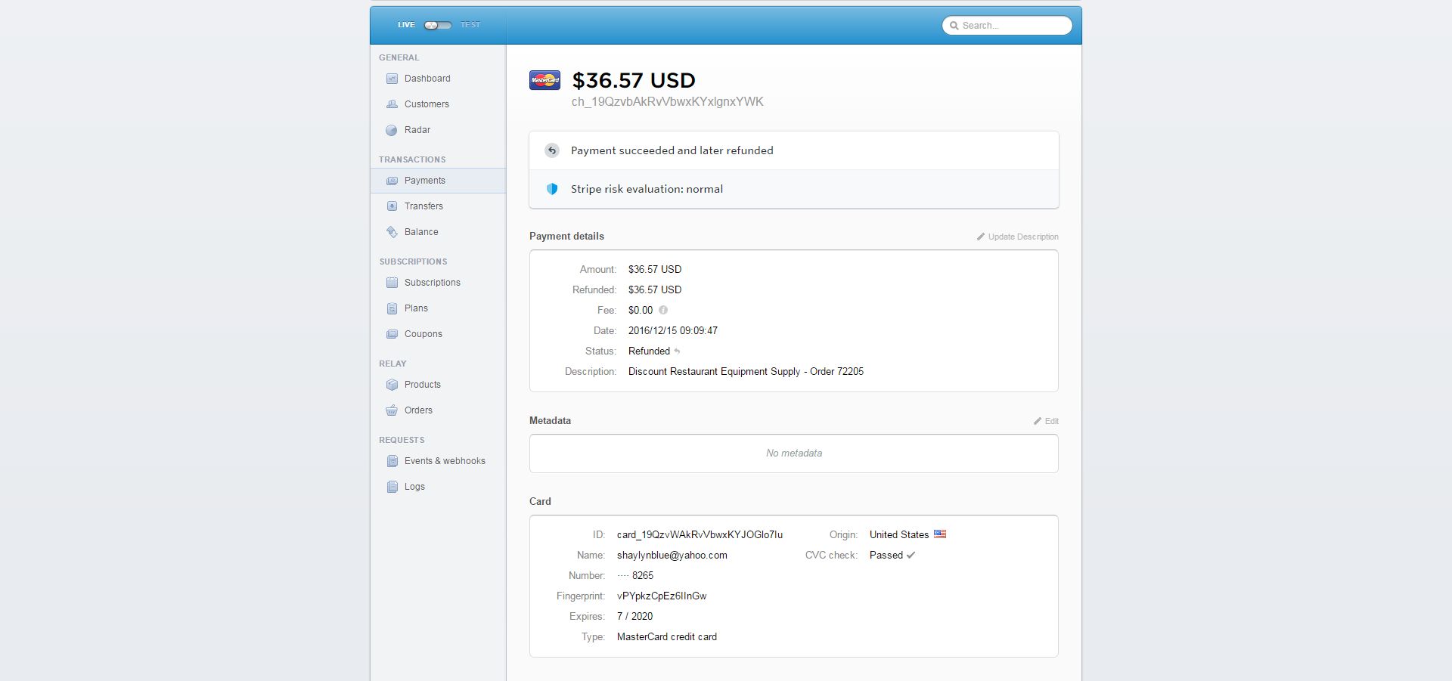The height and width of the screenshot is (681, 1452).
Task: Click the CVC check value Passed
Action: point(886,556)
